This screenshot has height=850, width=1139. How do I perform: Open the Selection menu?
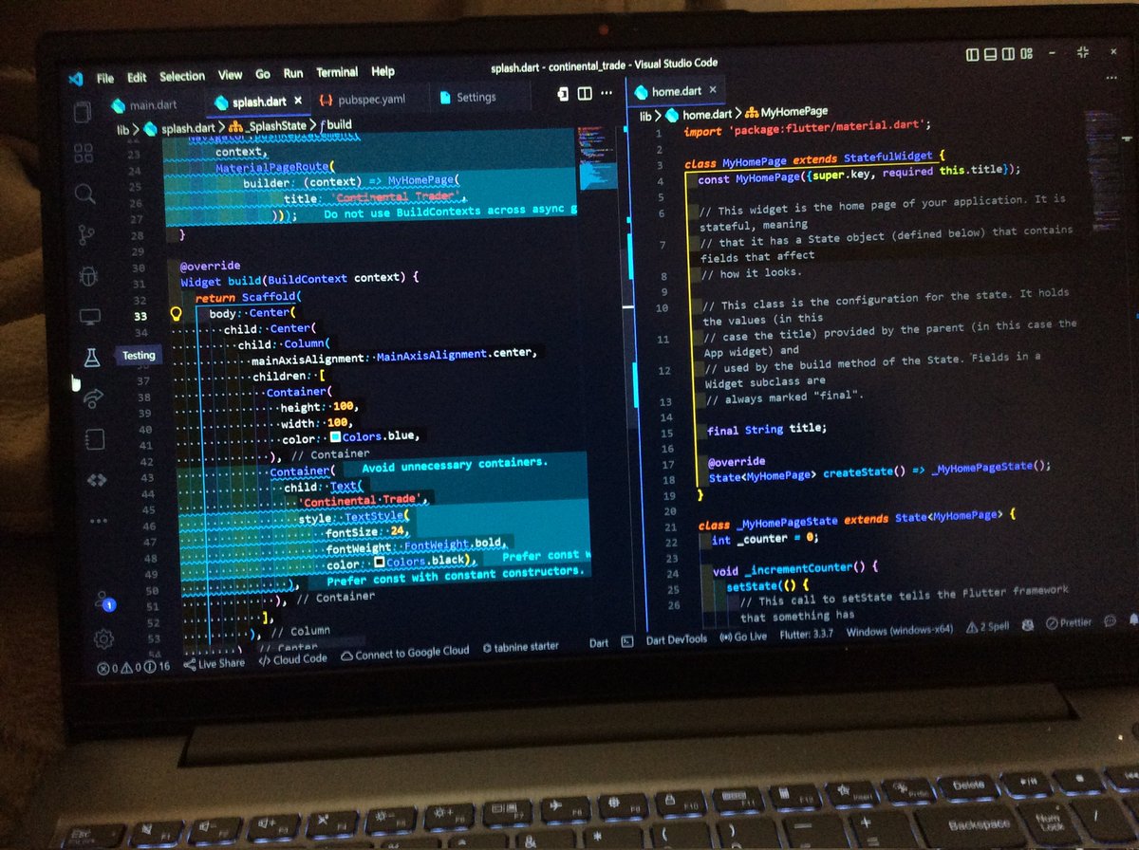(x=182, y=76)
